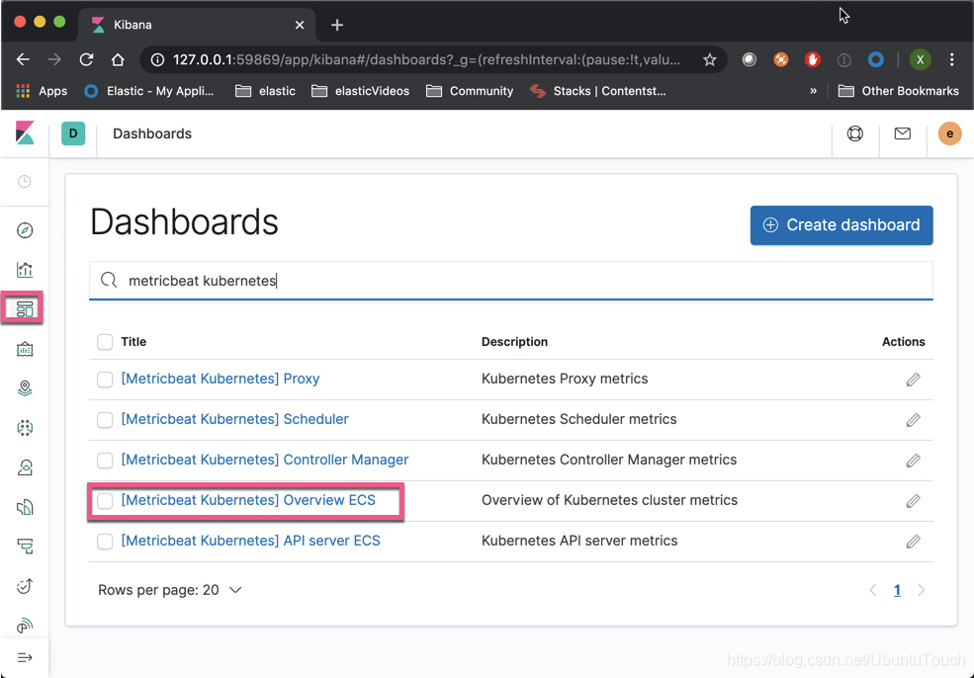Open Logs icon in sidebar
The height and width of the screenshot is (678, 974).
pos(24,507)
